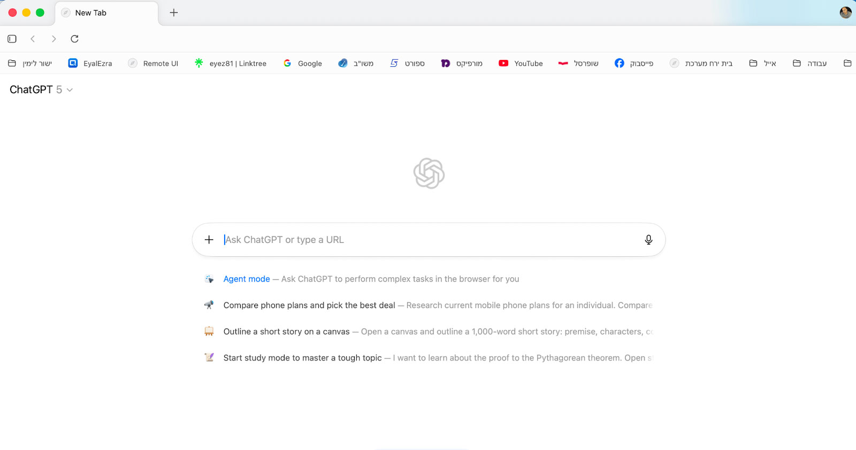
Task: Choose Compare phone plans suggestion
Action: pos(309,306)
